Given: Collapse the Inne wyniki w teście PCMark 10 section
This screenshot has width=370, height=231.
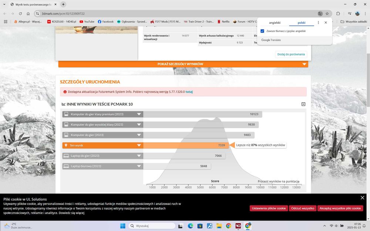Looking at the screenshot, I should [303, 104].
